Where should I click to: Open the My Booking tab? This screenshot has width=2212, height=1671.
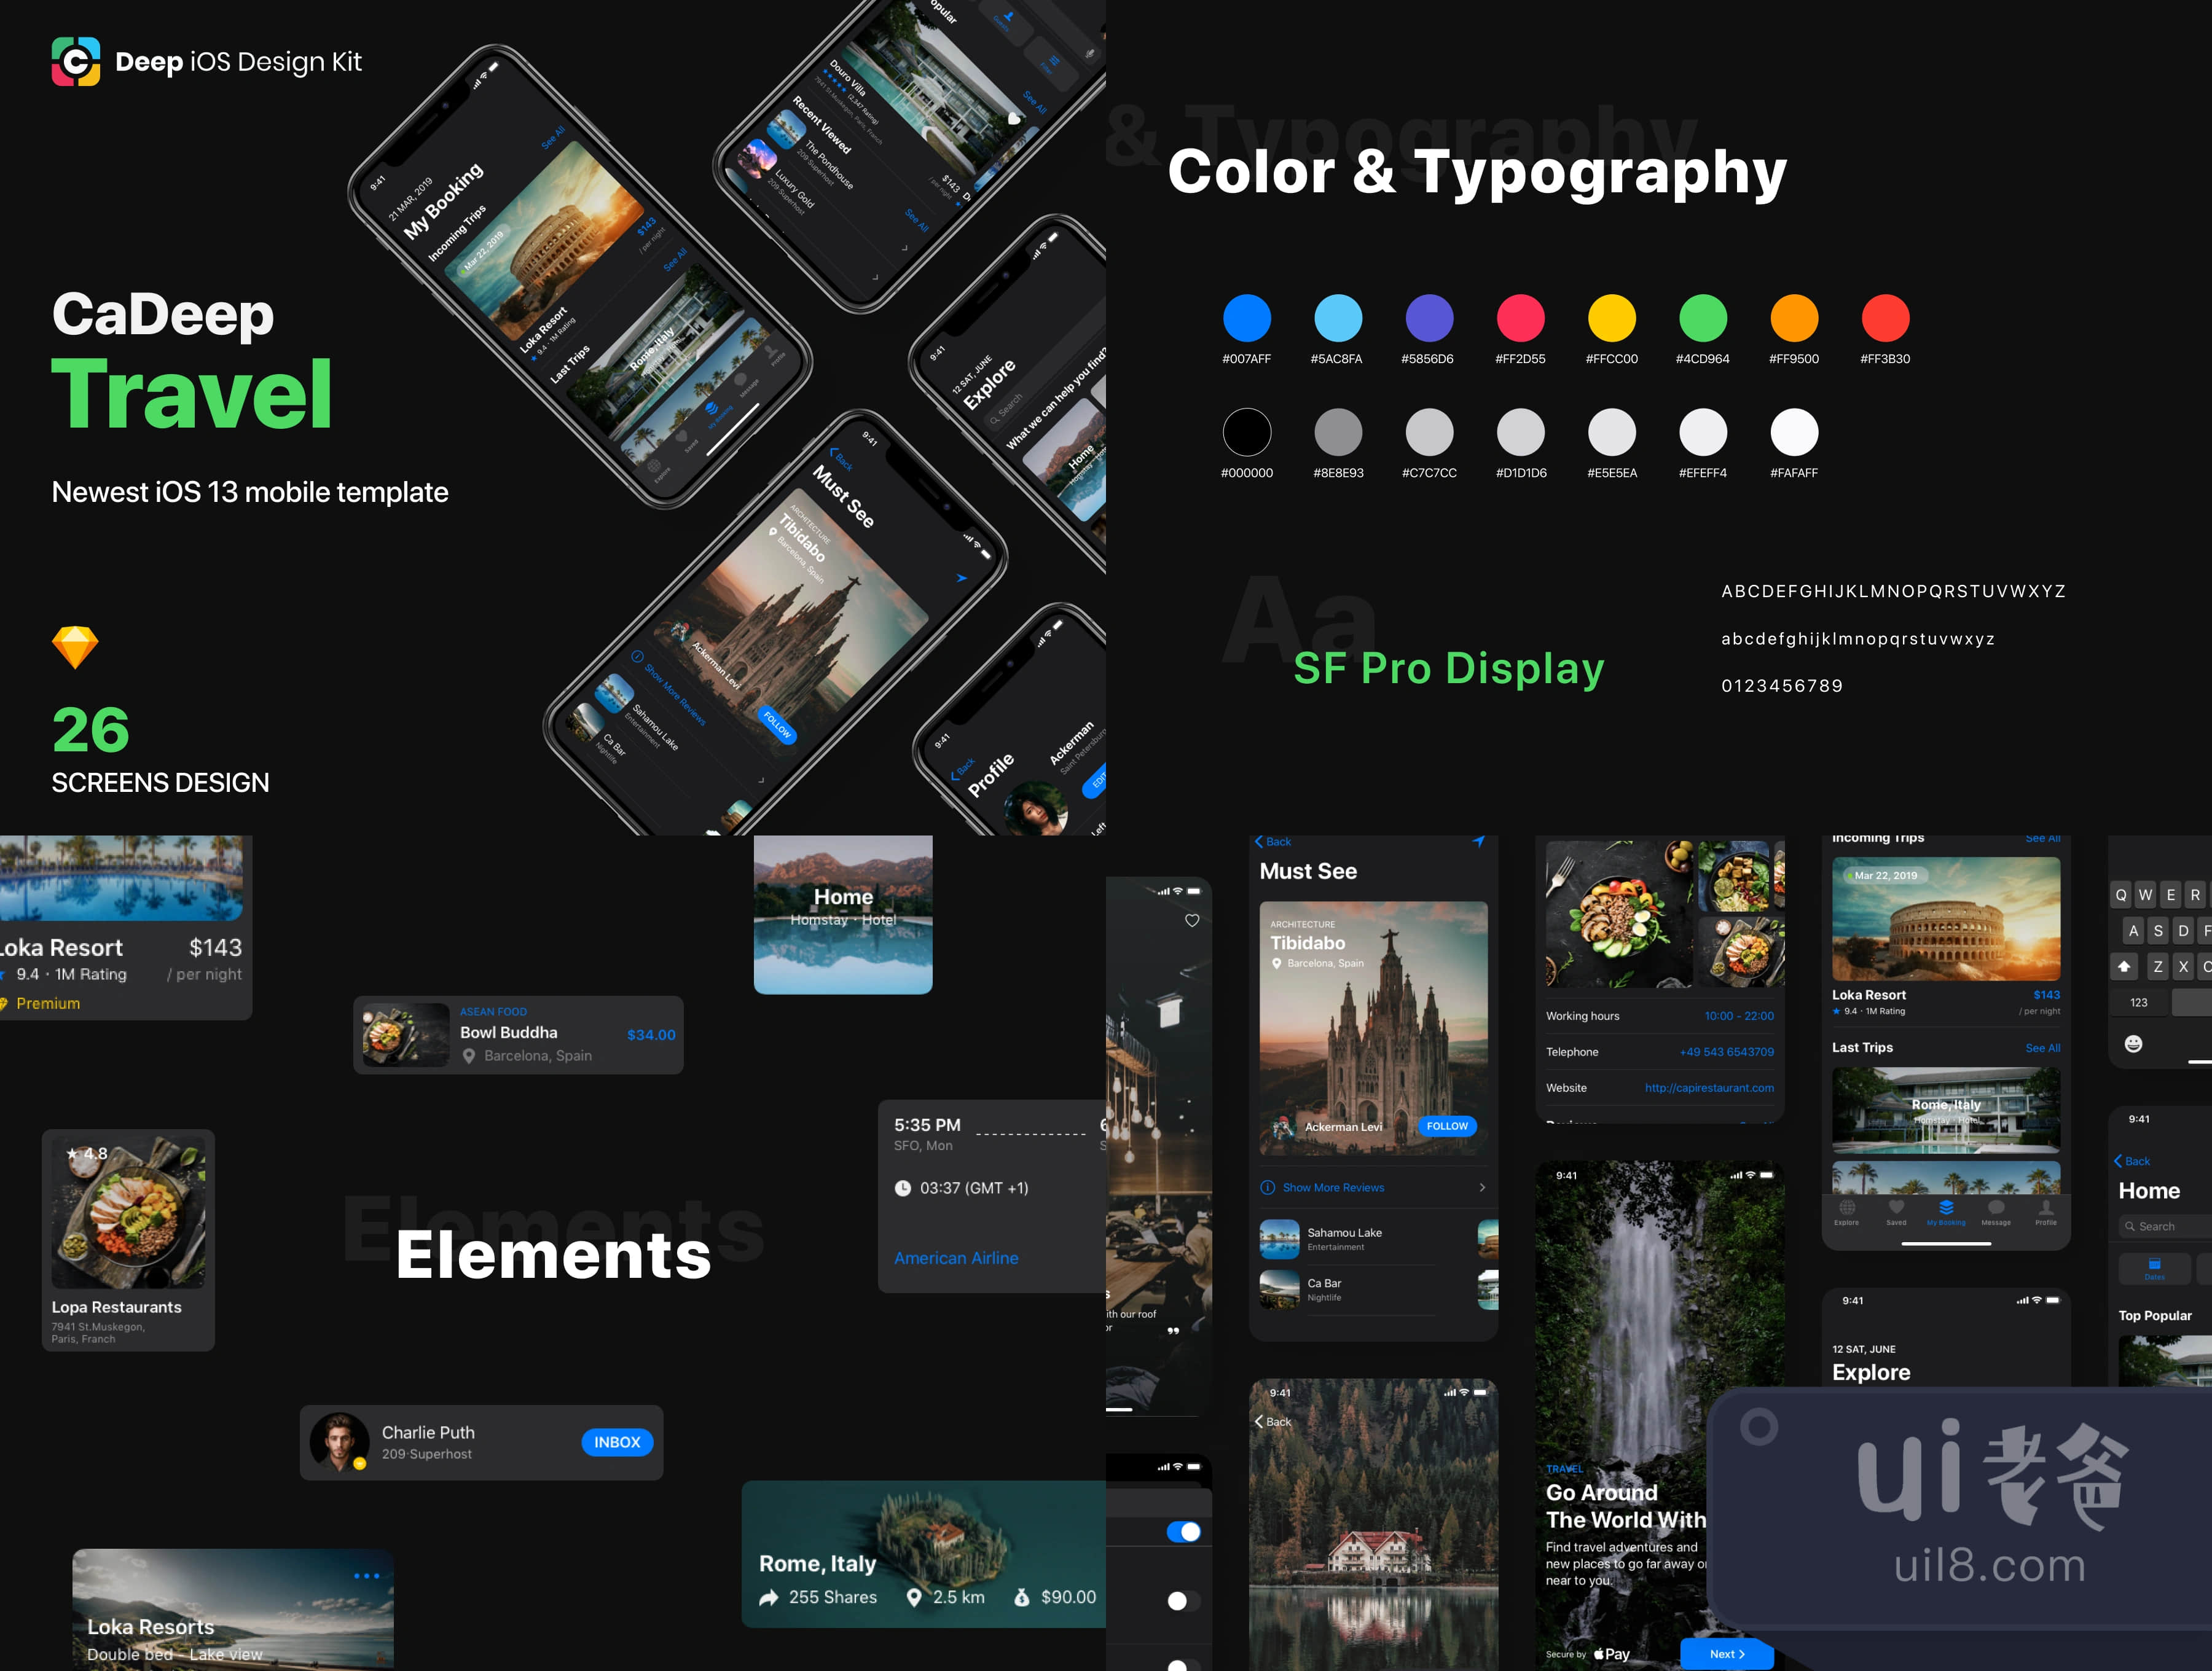point(1946,1213)
